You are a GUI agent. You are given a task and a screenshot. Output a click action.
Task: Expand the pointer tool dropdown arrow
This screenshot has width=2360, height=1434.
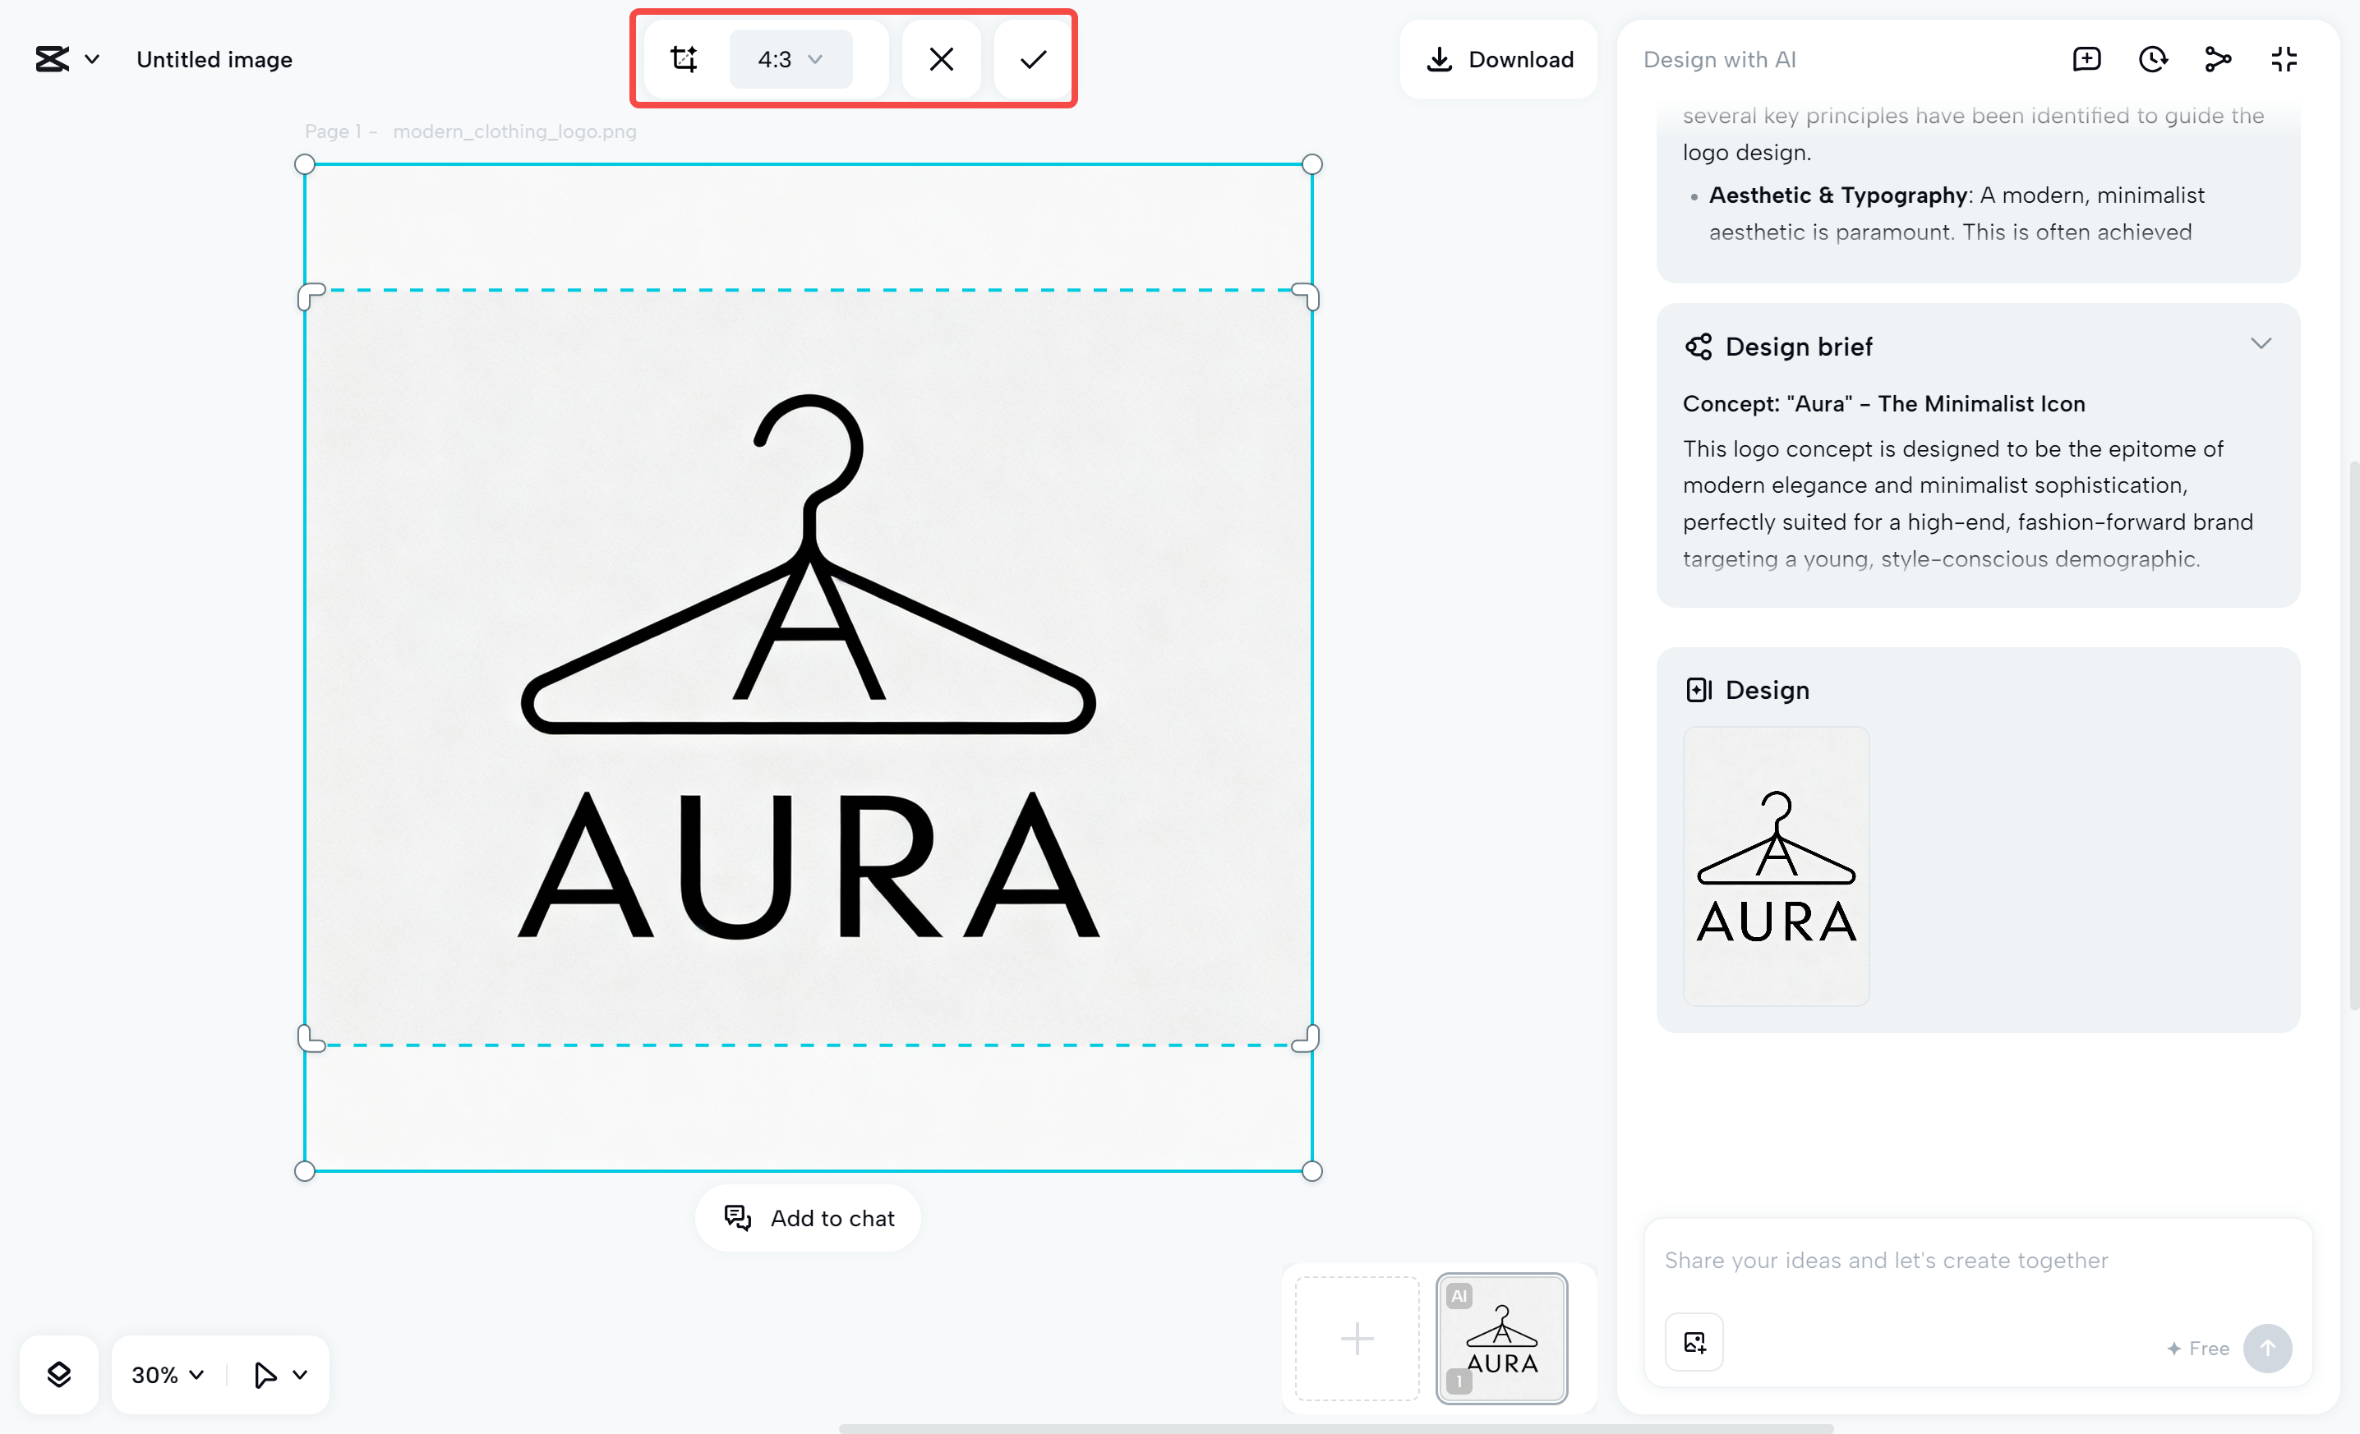(300, 1374)
